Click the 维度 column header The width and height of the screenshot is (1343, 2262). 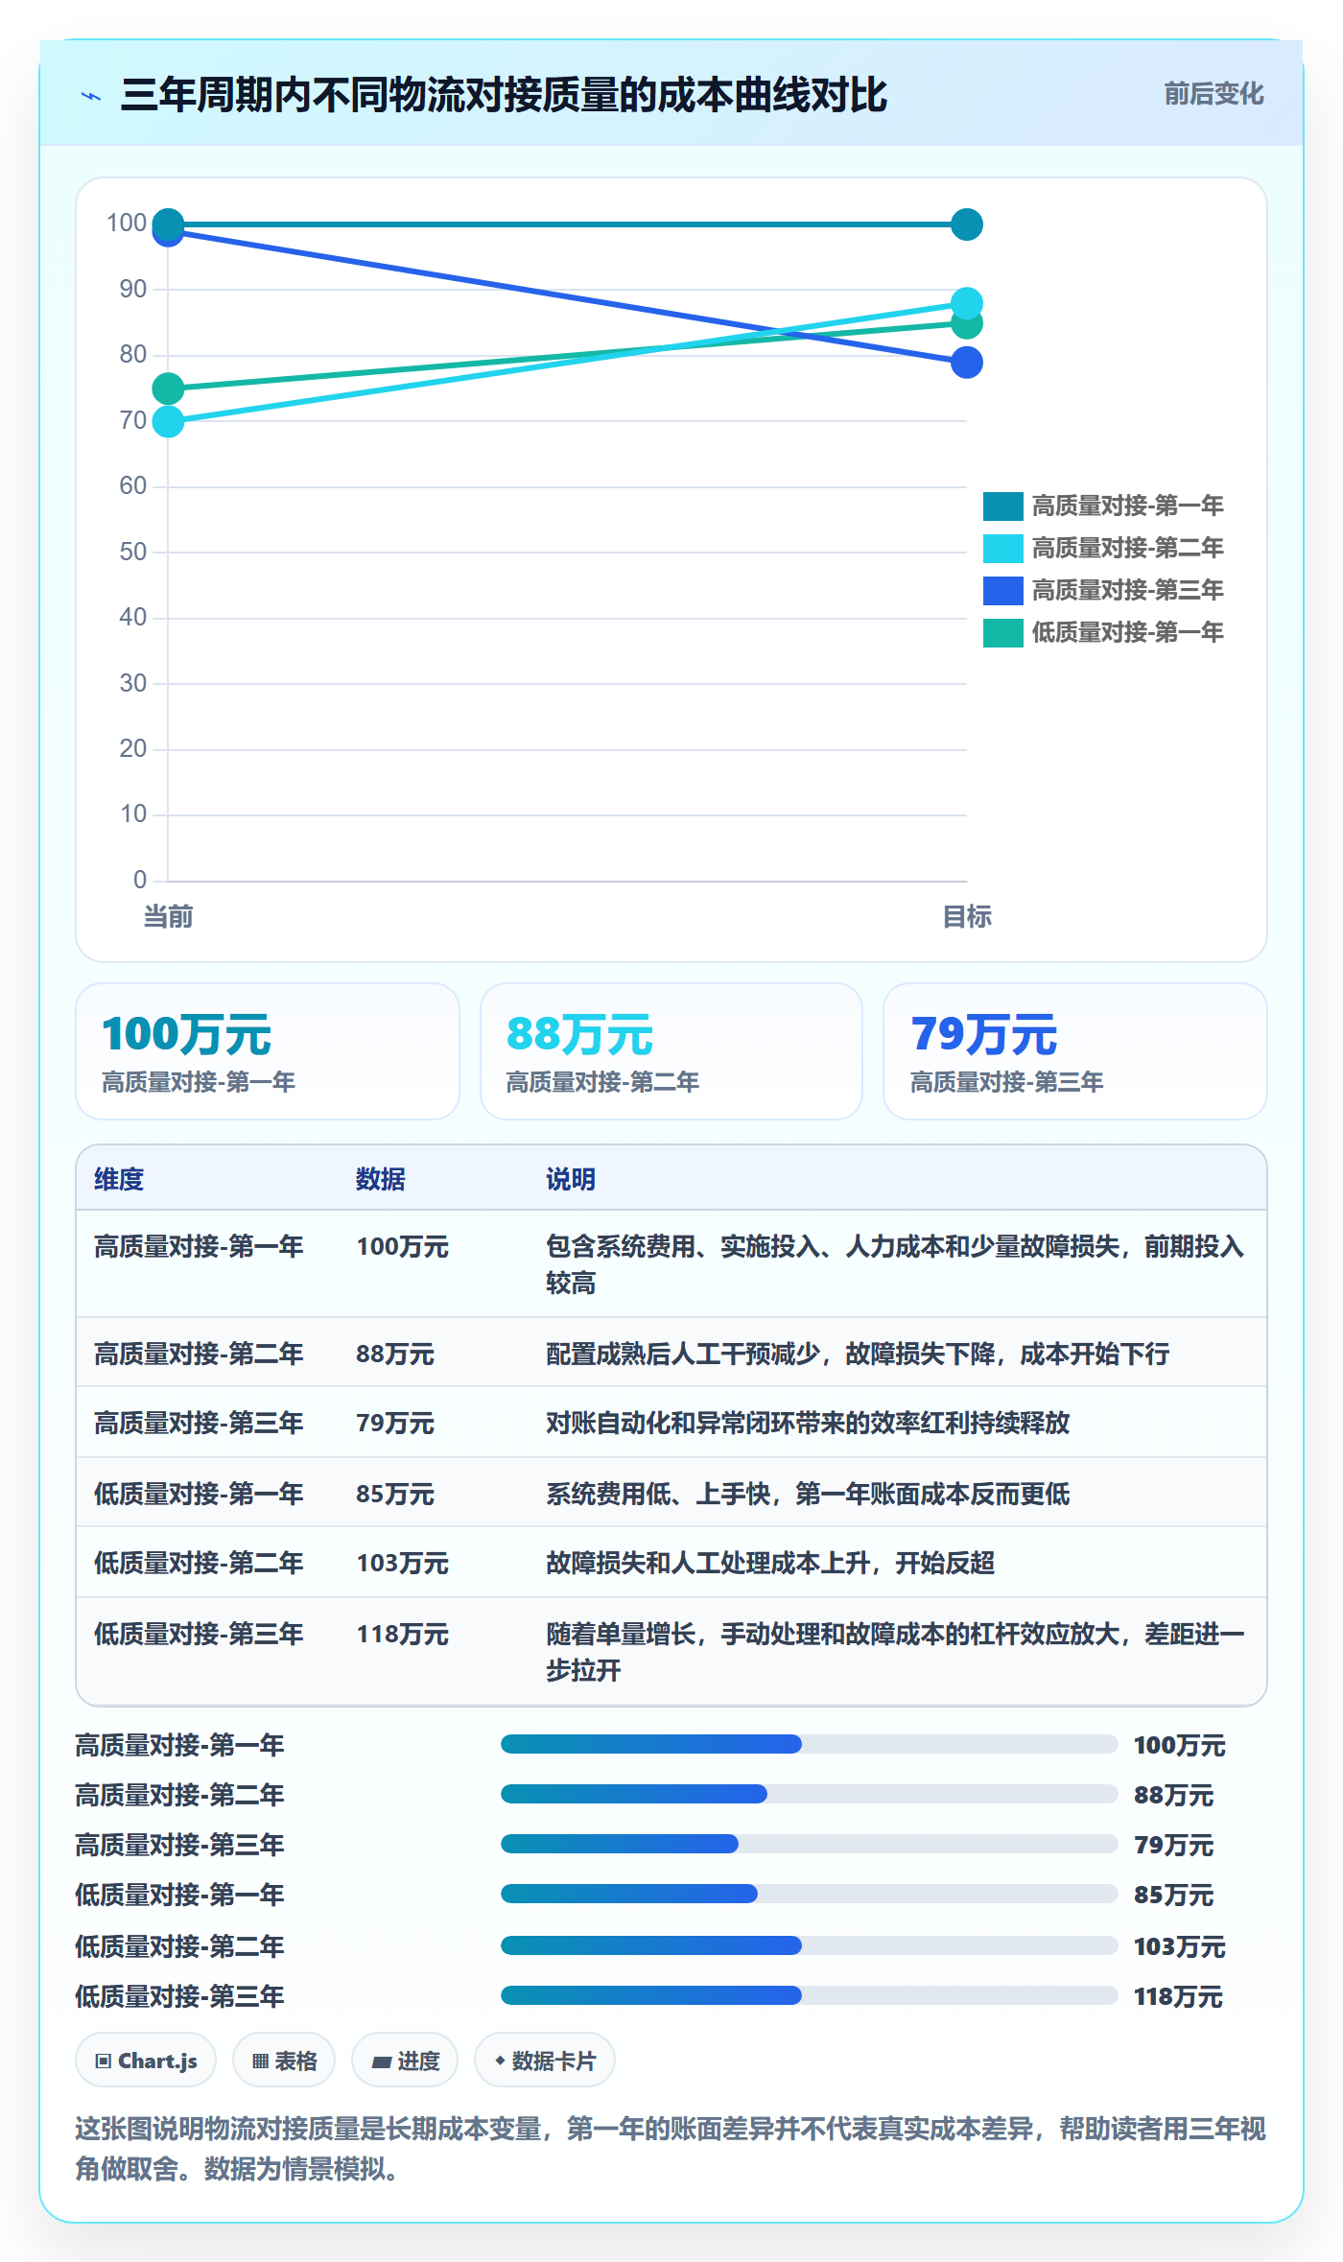(119, 1179)
